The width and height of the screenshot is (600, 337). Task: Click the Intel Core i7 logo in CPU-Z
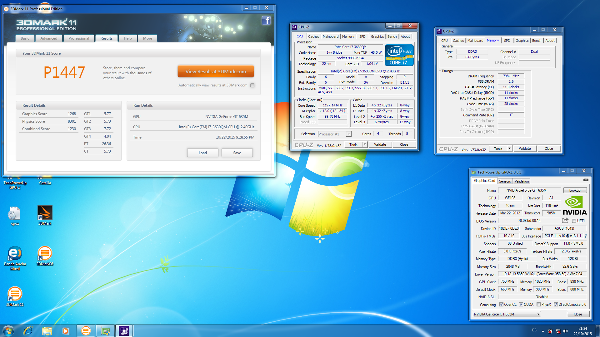399,55
